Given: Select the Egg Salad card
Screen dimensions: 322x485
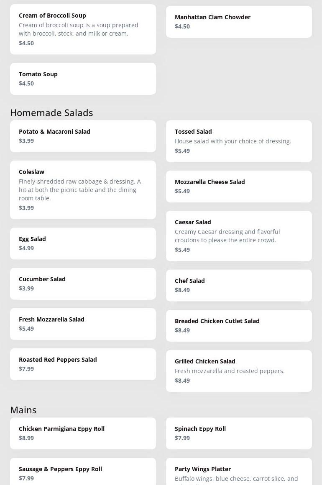Looking at the screenshot, I should [x=83, y=244].
